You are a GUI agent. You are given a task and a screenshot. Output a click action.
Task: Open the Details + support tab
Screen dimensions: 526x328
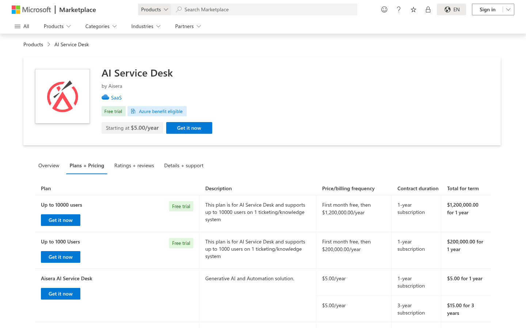coord(184,165)
